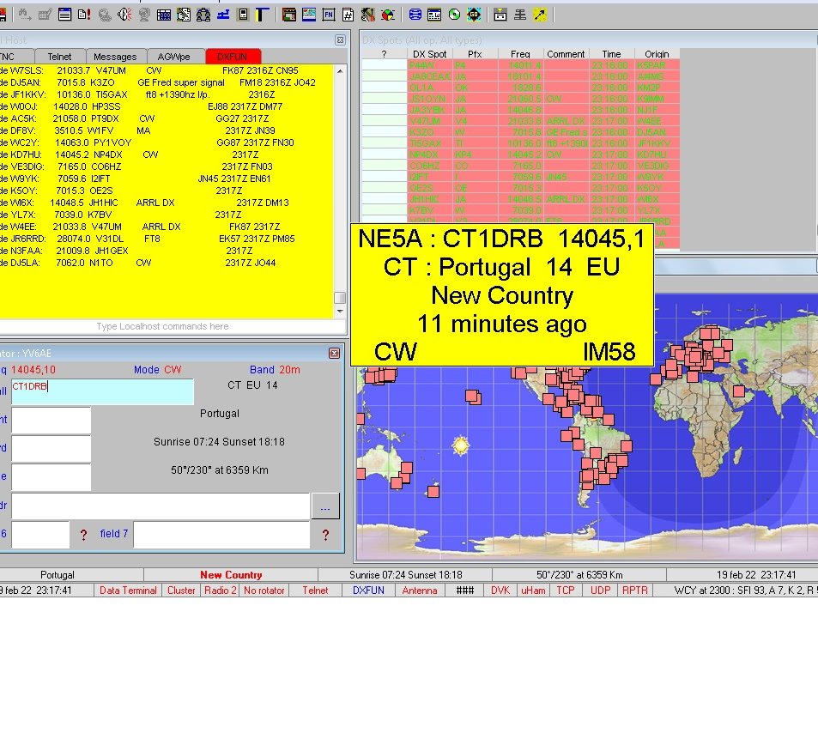
Task: Click the Time column header
Action: click(611, 54)
